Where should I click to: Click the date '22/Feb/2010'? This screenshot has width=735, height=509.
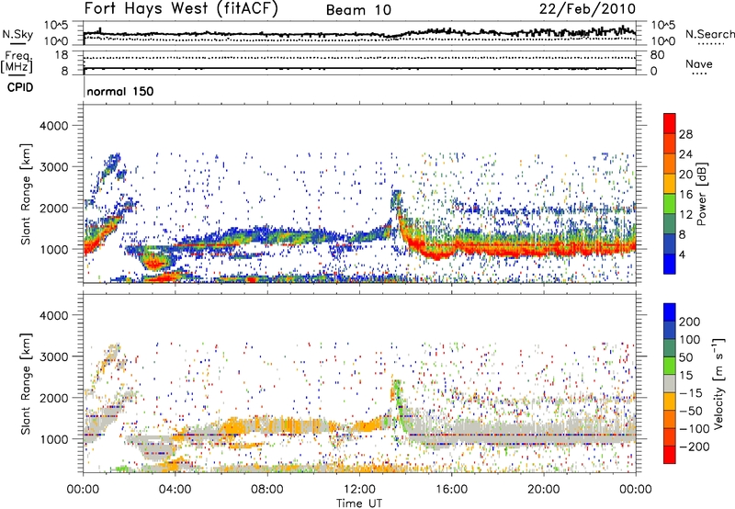[x=587, y=9]
